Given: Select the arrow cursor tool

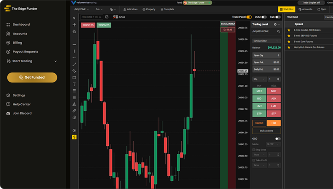Looking at the screenshot, I should pyautogui.click(x=74, y=18).
